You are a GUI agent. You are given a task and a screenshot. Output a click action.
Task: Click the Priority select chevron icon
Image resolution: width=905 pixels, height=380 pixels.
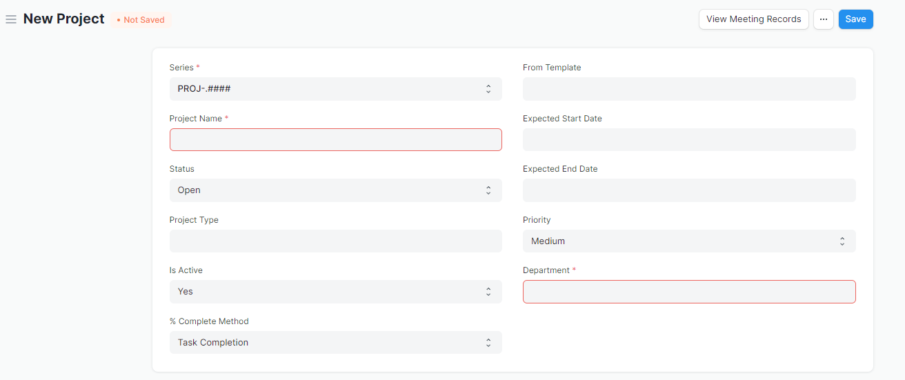(x=842, y=241)
